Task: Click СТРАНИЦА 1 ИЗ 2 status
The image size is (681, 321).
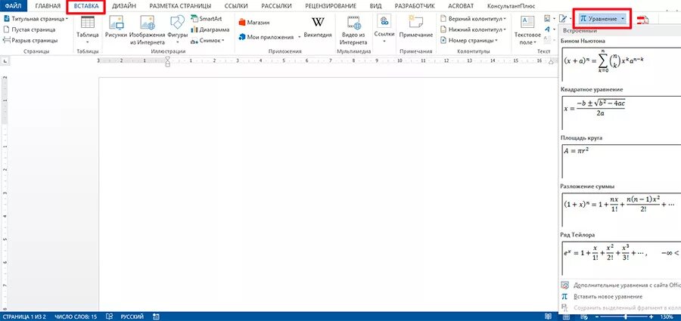Action: click(x=24, y=316)
